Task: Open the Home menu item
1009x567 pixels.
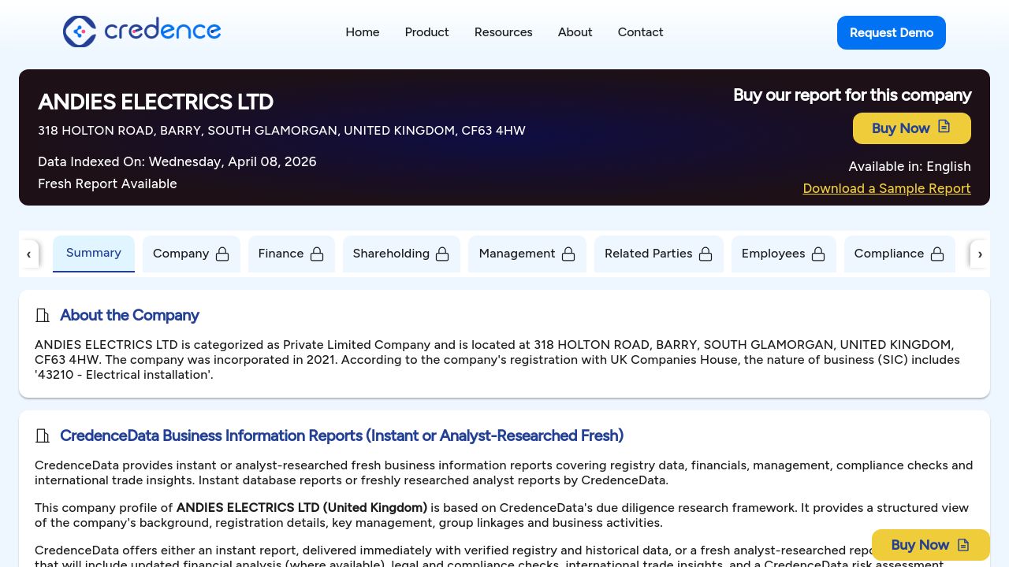Action: click(363, 32)
